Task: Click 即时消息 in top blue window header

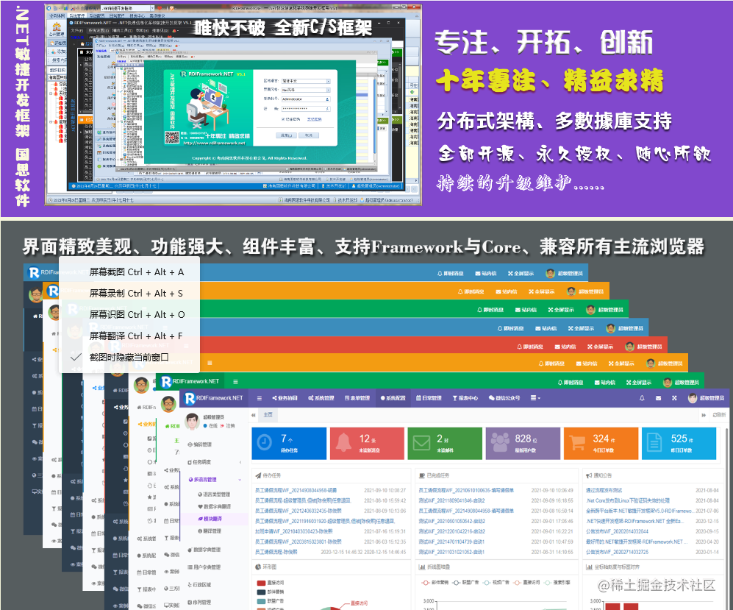Action: 450,273
